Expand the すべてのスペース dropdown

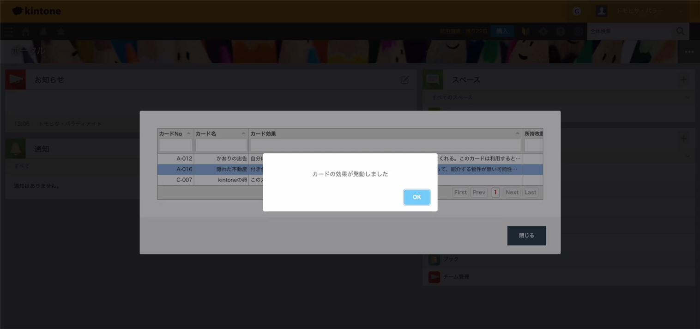(688, 97)
